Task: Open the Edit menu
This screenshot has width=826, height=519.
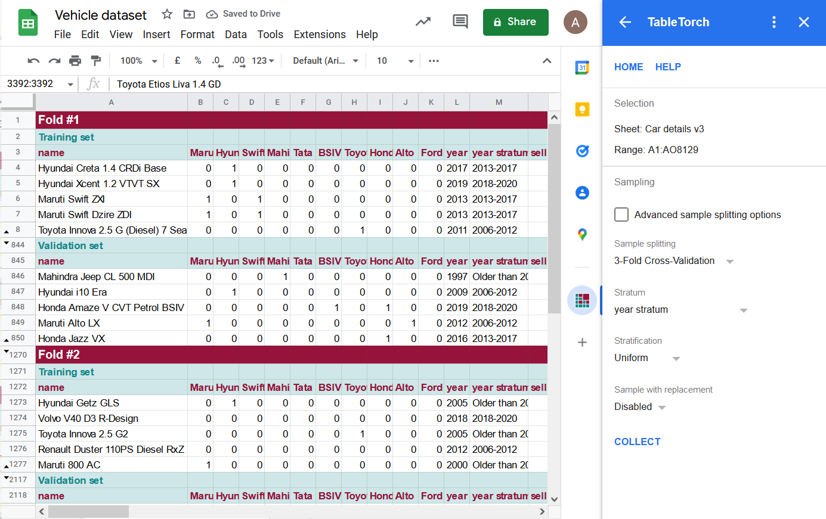Action: [x=90, y=35]
